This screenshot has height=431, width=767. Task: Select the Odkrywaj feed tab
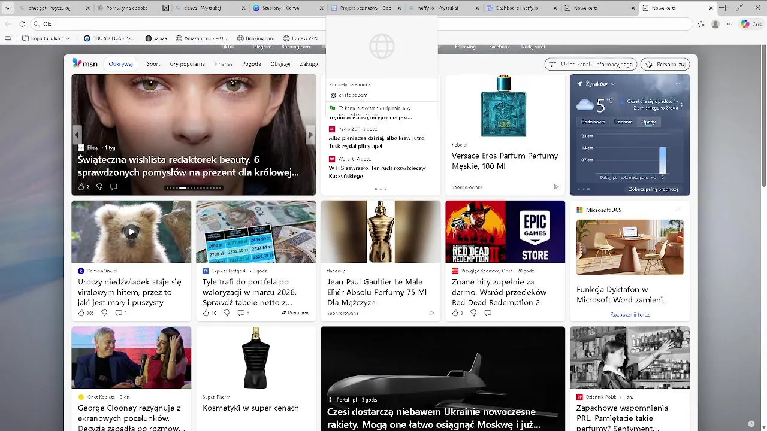pyautogui.click(x=120, y=64)
